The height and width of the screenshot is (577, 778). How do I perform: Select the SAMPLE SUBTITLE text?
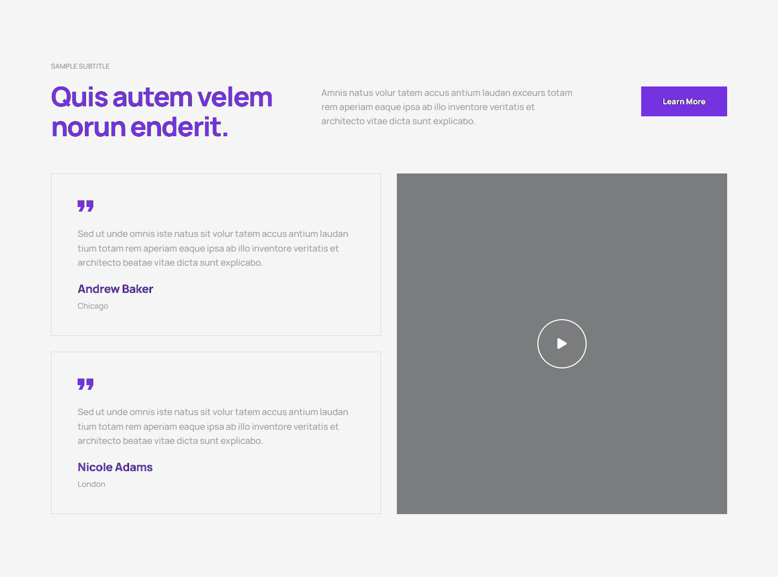[x=80, y=67]
